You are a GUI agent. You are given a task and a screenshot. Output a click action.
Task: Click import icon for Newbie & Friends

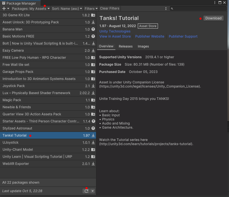[93, 107]
